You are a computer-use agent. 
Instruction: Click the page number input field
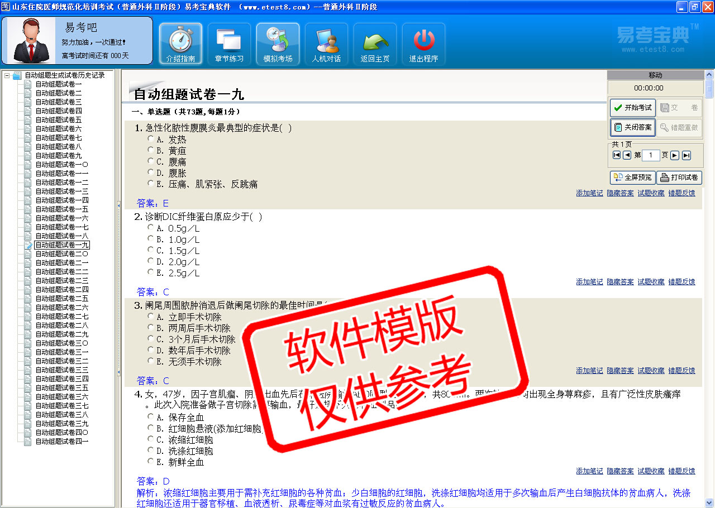[x=650, y=155]
